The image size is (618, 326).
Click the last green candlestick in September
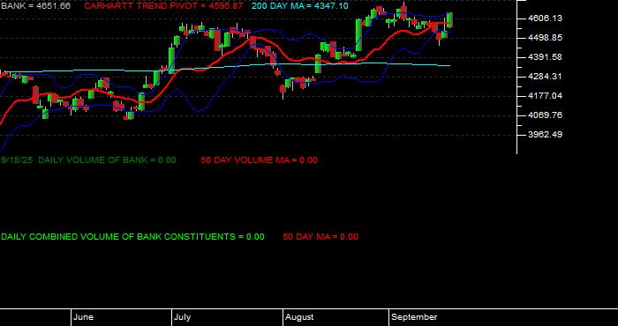449,19
